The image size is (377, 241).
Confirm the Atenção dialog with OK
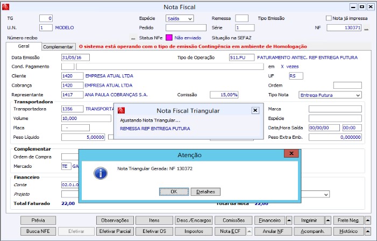click(x=174, y=192)
